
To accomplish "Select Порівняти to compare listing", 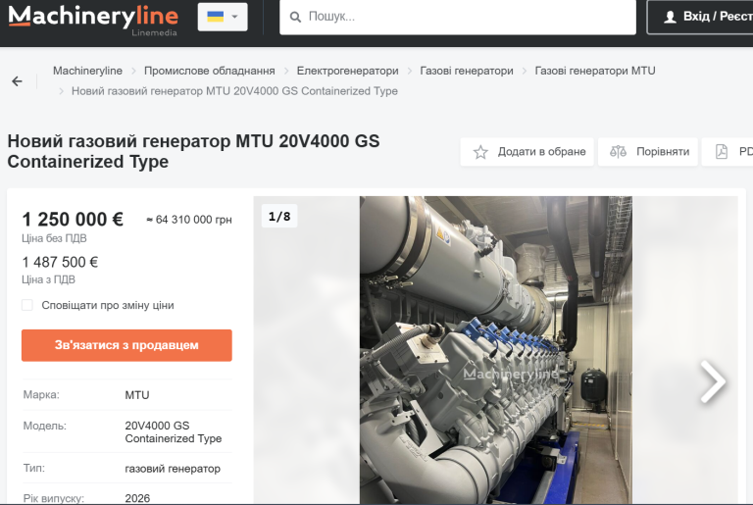I will tap(647, 152).
